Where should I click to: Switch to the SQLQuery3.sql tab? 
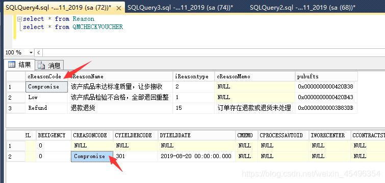point(180,8)
